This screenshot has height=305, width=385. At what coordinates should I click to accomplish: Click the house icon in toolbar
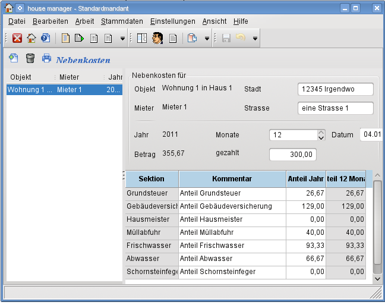pos(31,39)
